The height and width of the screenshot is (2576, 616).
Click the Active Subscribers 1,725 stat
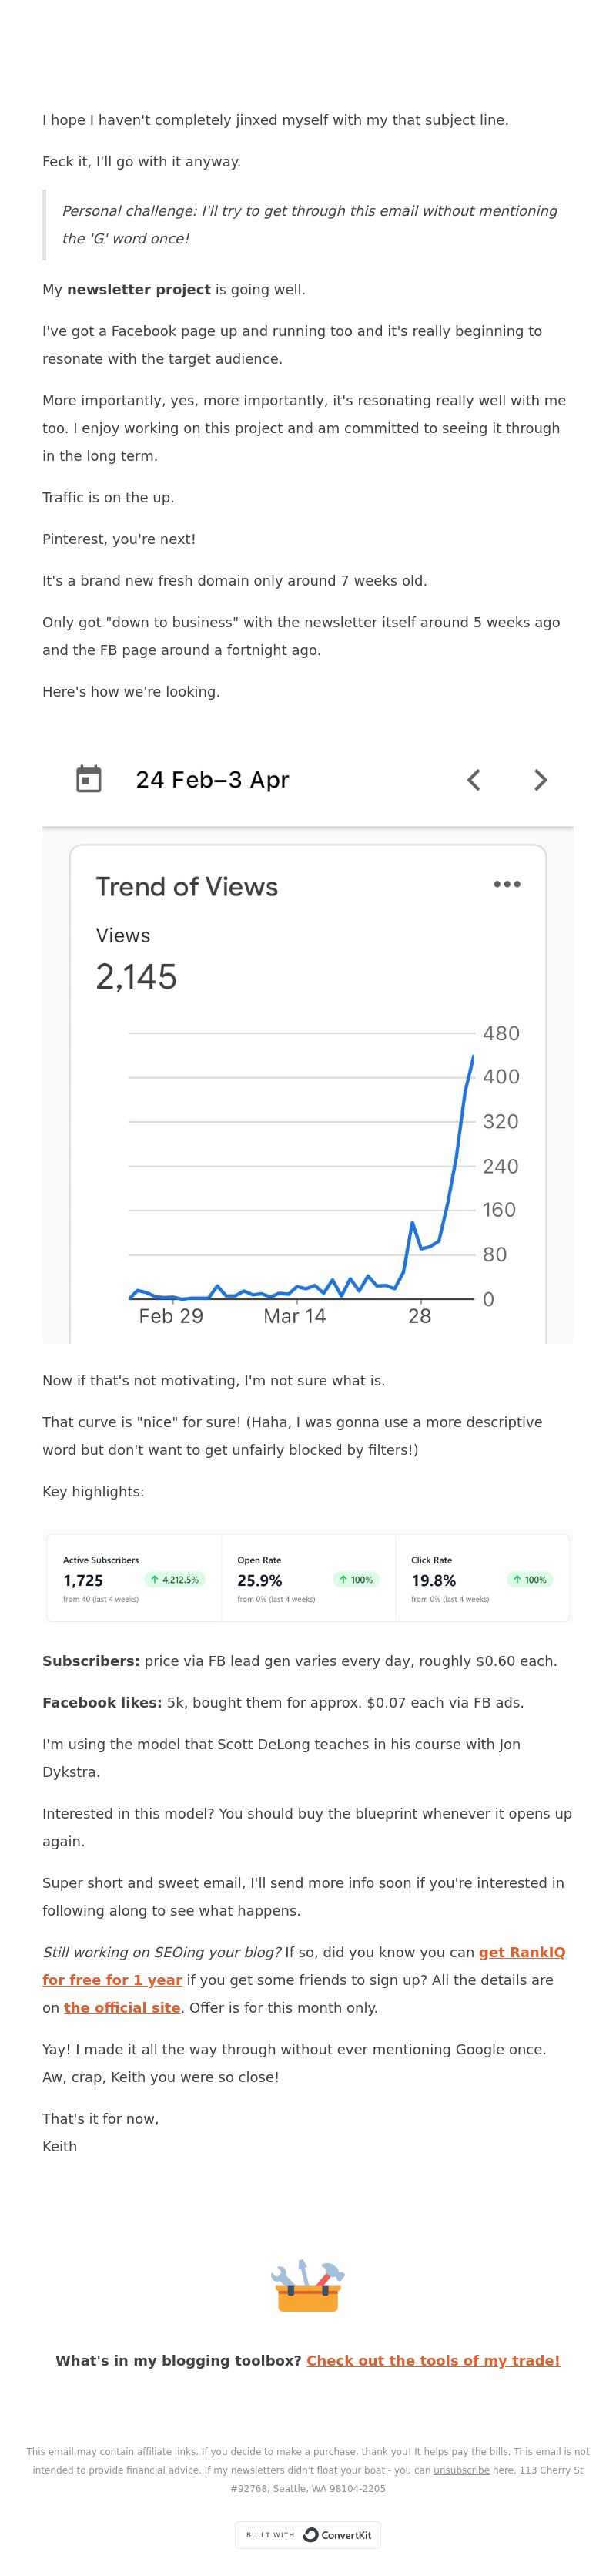pos(83,1581)
